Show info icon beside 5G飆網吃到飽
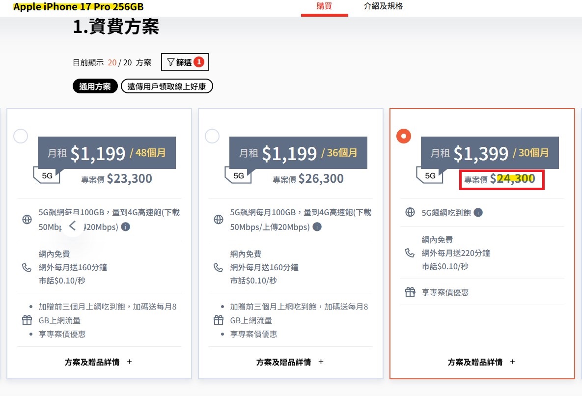 click(x=478, y=213)
